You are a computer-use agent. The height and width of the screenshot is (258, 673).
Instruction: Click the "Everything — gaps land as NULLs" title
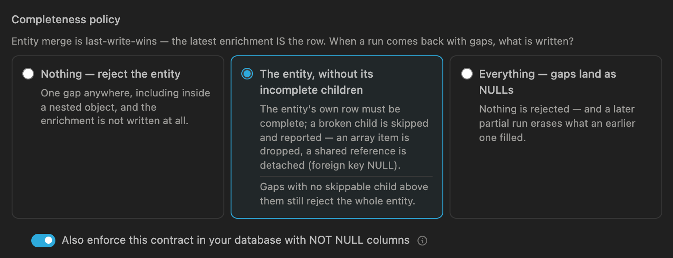click(x=547, y=82)
